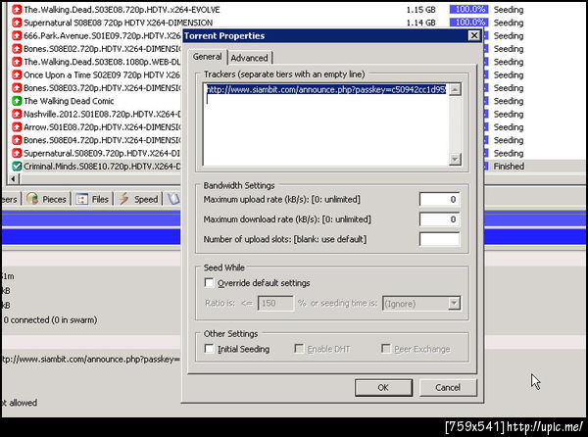Click status icon of Bones.S08E02 torrent
588x437 pixels.
tap(17, 49)
